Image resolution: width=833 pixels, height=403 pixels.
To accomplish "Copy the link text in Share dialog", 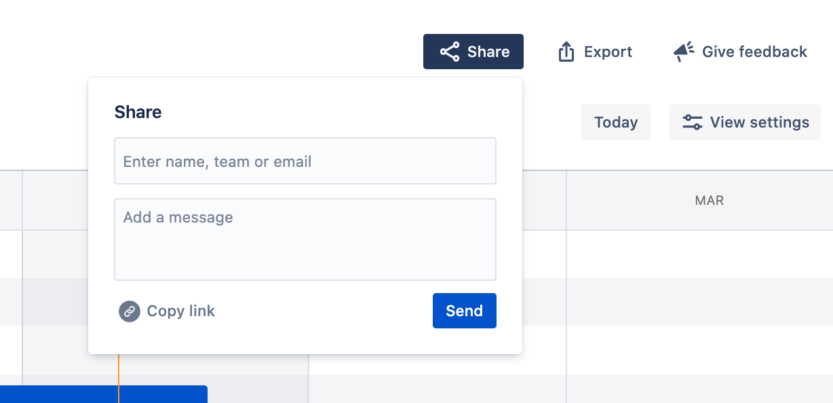I will (180, 311).
